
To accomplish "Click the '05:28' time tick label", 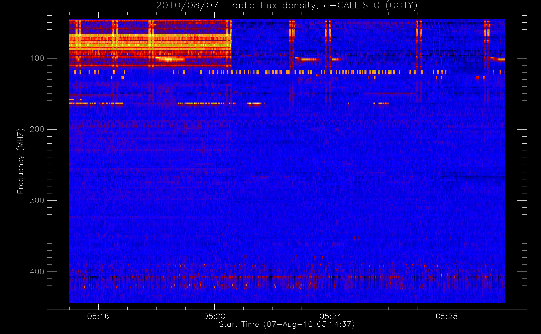I will [447, 316].
